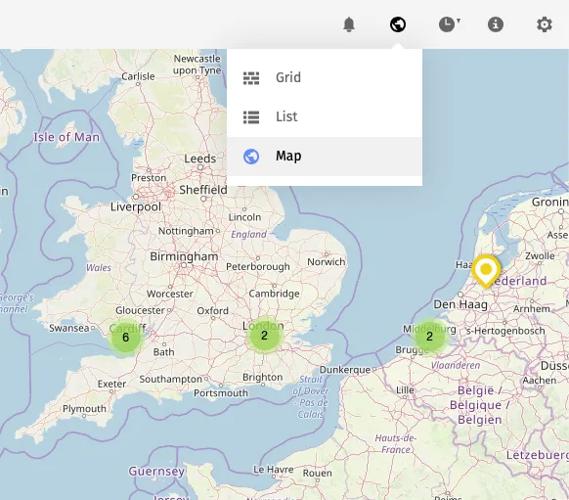Click the Oxford map label

coord(213,311)
